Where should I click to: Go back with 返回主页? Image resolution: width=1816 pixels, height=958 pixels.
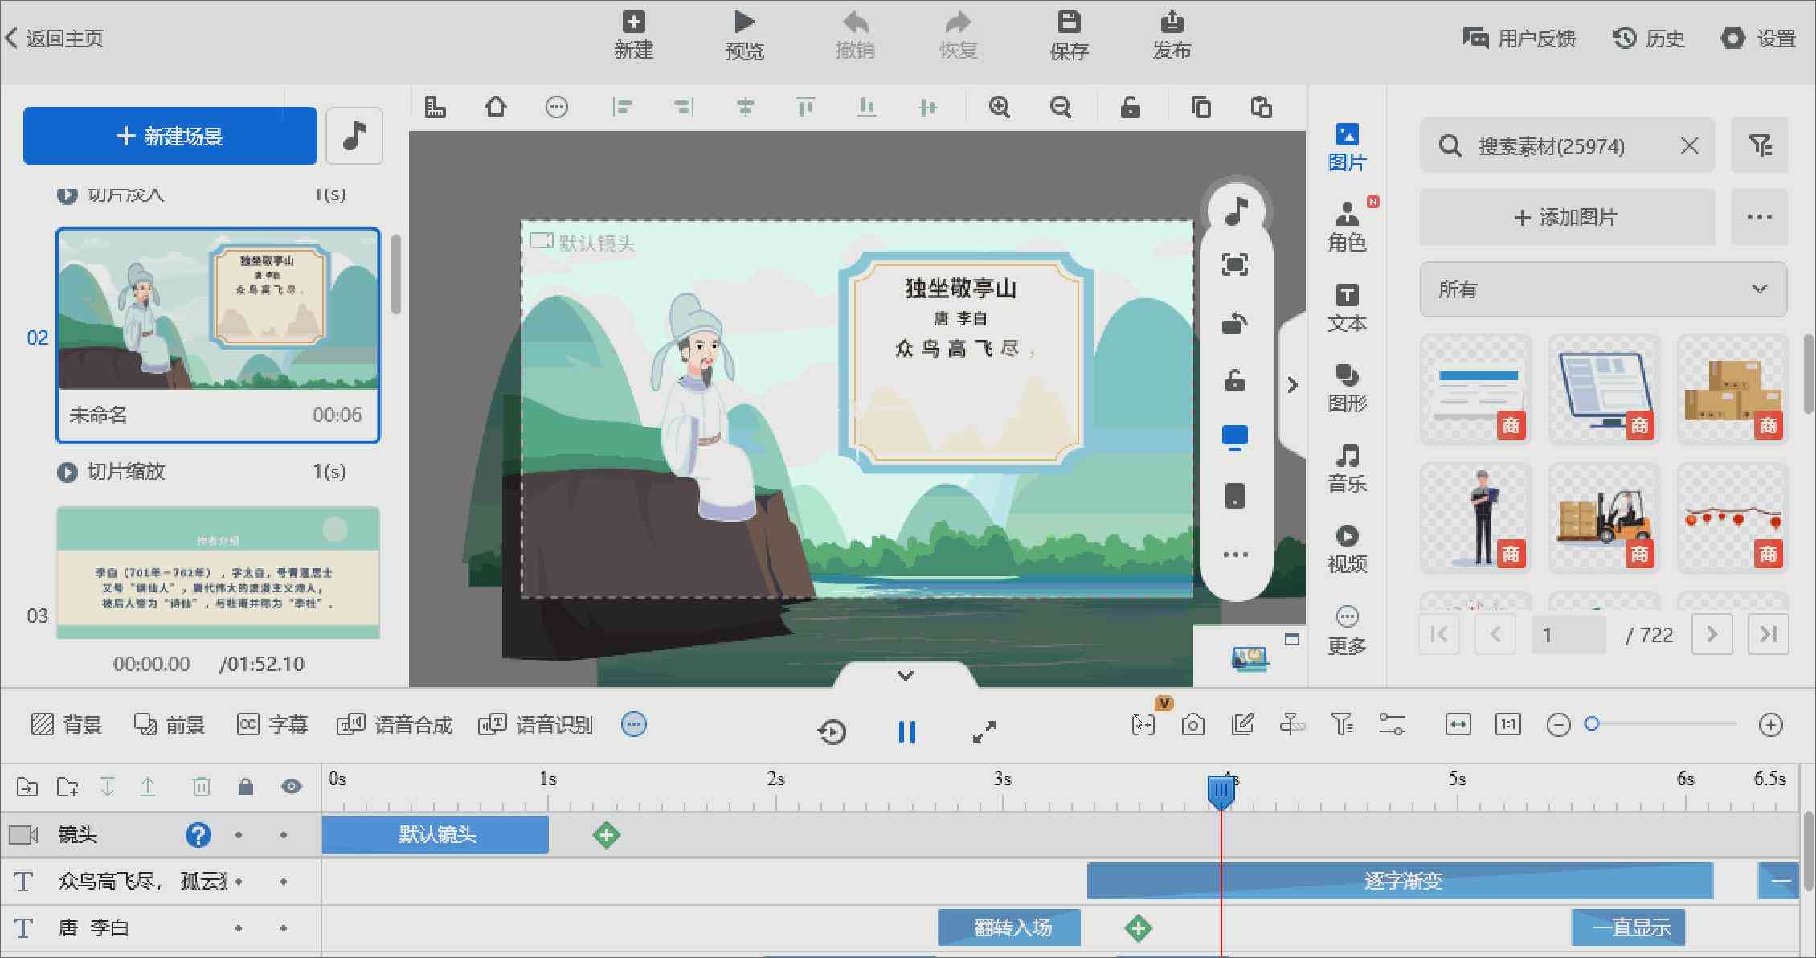click(x=55, y=38)
